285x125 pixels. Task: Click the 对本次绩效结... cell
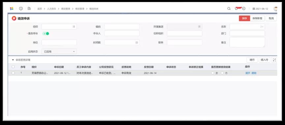coord(85,73)
